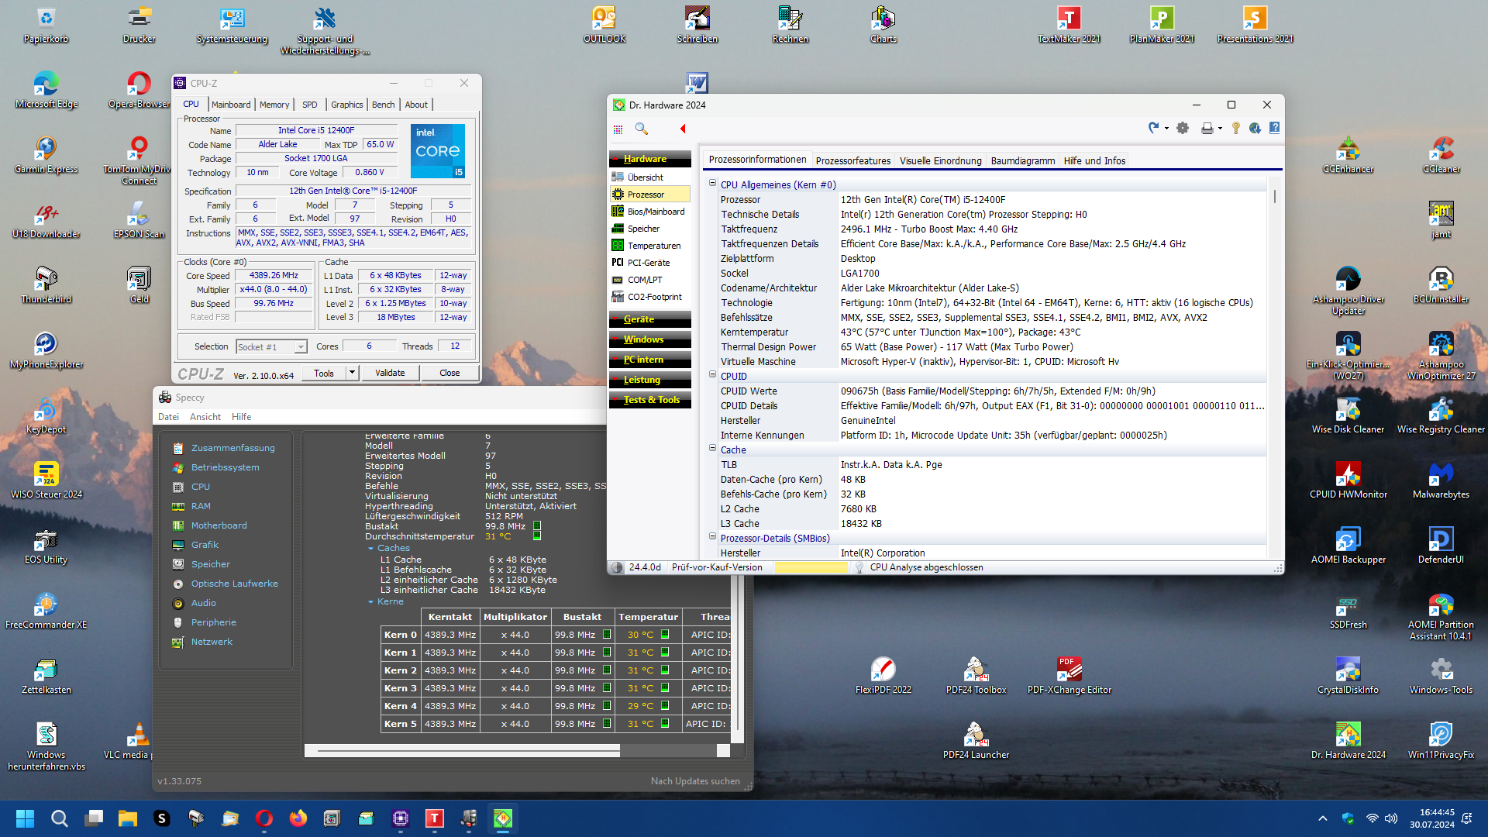The image size is (1488, 837).
Task: Open the Ansicht menu in Speccy
Action: (205, 417)
